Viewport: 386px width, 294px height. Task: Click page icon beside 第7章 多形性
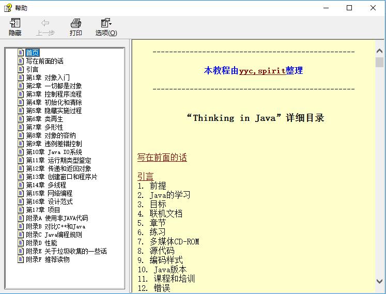[x=21, y=127]
